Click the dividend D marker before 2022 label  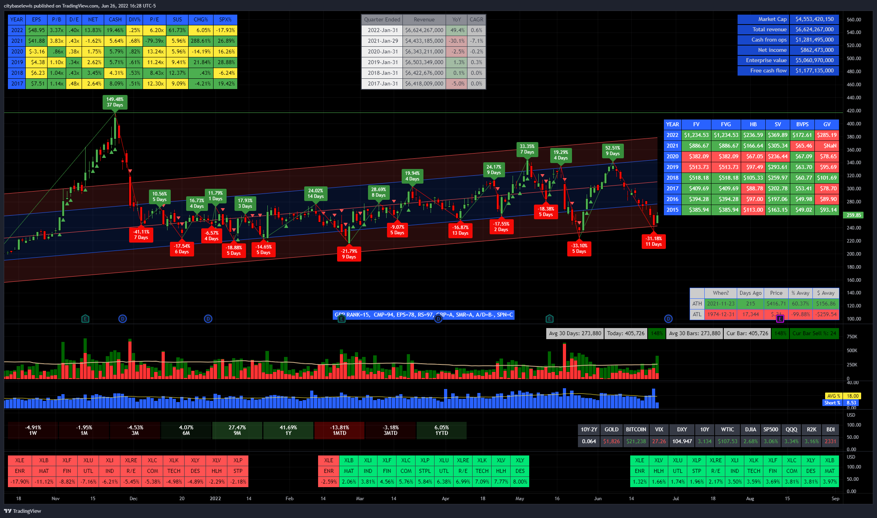pos(208,319)
